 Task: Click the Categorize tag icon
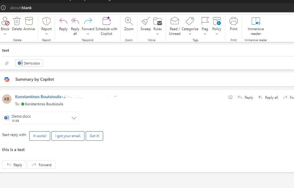190,21
